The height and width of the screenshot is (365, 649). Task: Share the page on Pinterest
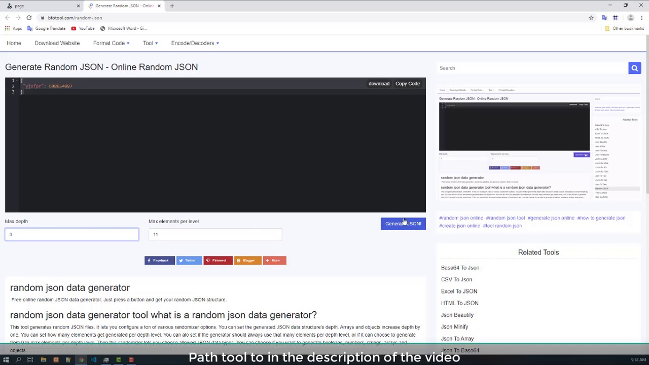coord(218,261)
